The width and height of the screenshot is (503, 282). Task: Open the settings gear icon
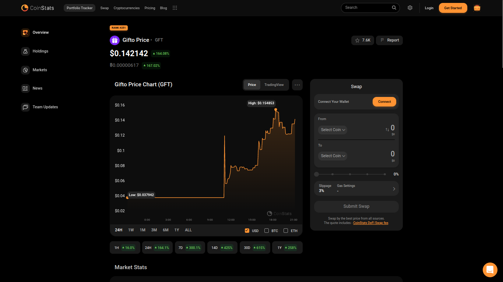click(410, 8)
